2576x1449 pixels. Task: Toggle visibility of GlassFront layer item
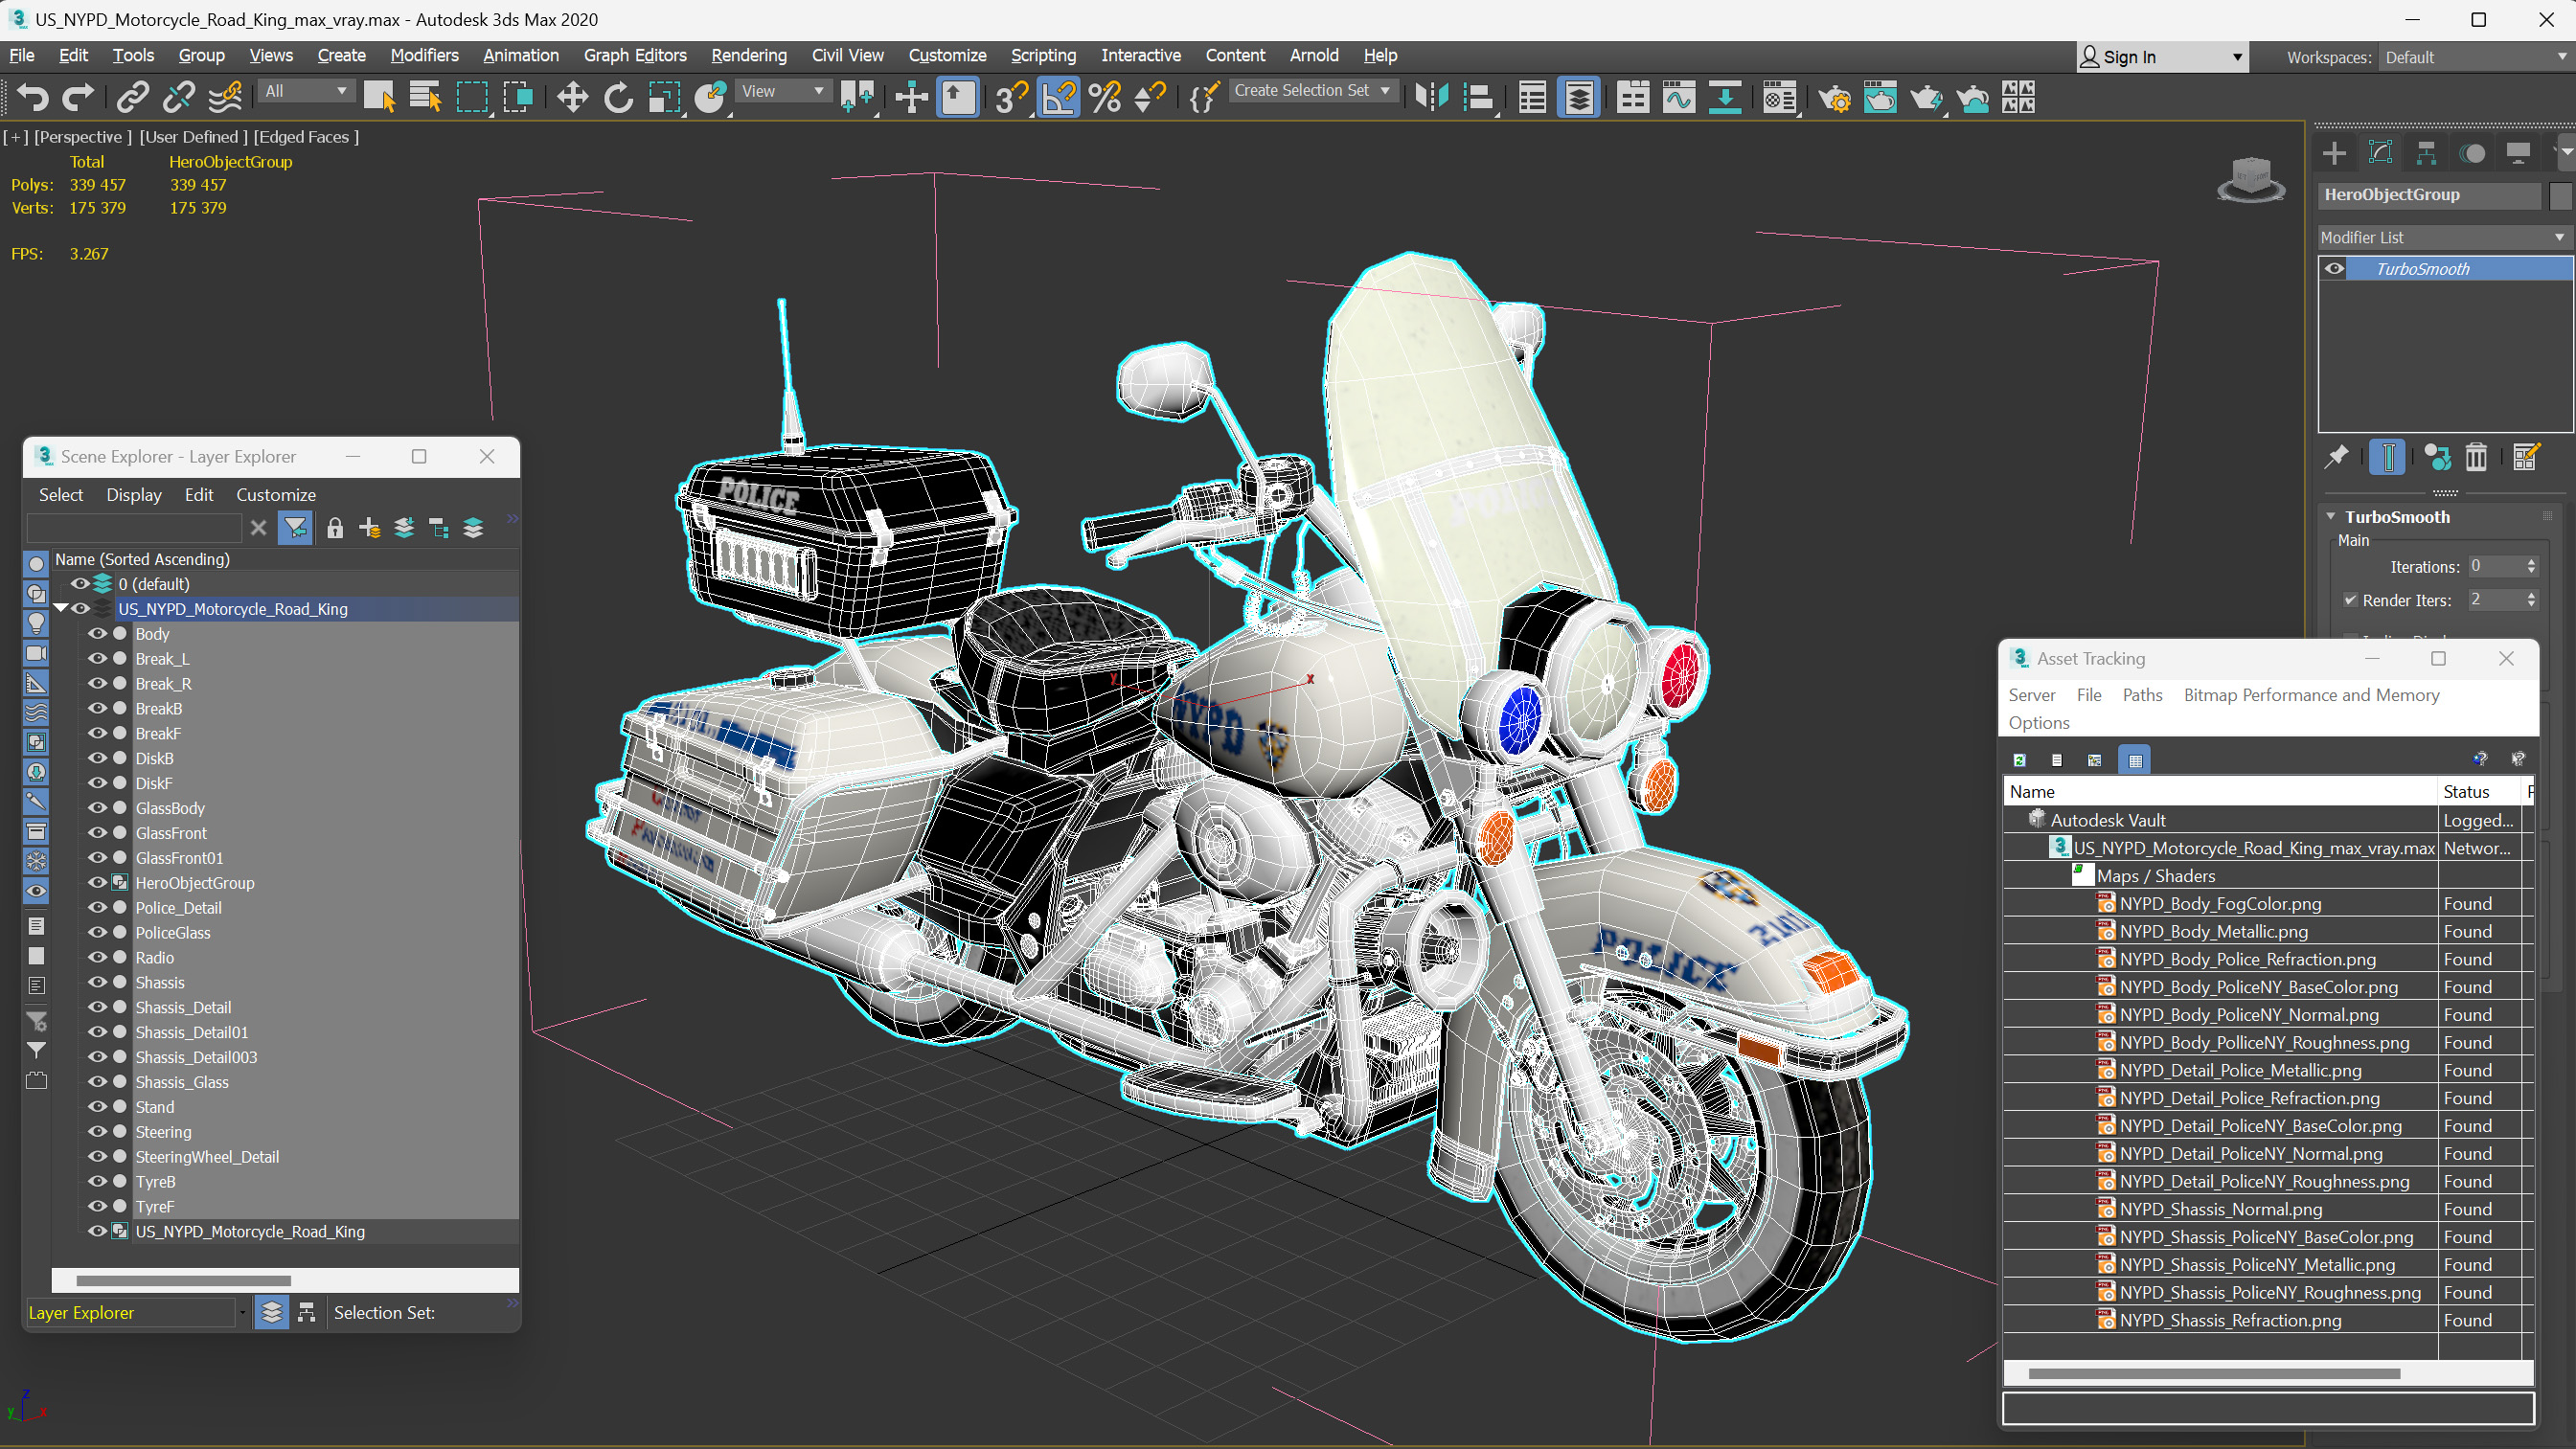tap(97, 832)
